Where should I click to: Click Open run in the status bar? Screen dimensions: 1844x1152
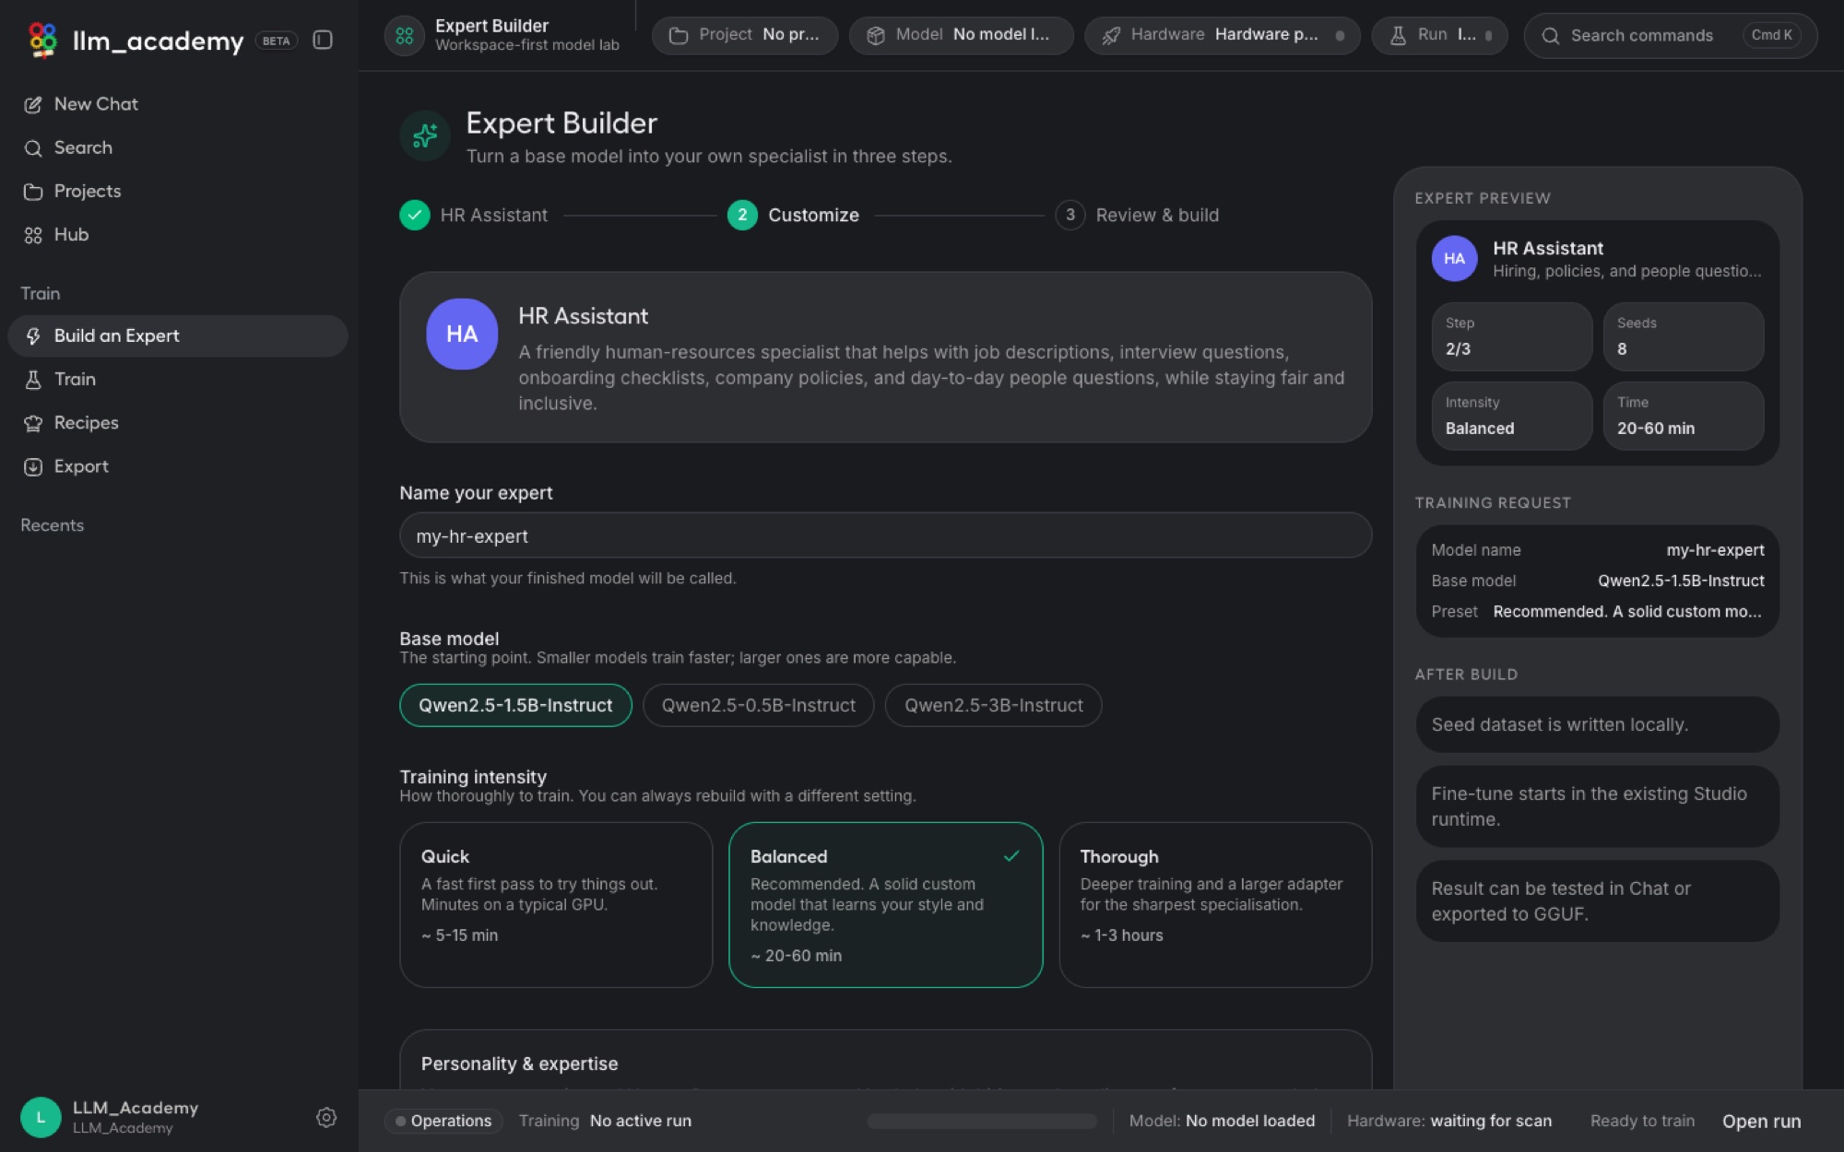point(1761,1121)
